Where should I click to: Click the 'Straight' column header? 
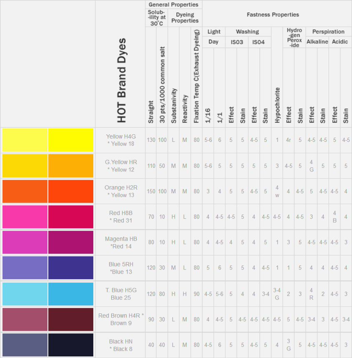[151, 112]
